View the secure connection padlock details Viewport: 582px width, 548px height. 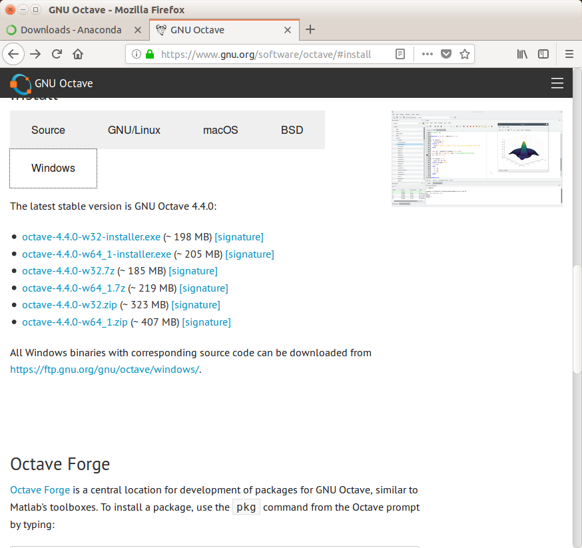pos(150,54)
